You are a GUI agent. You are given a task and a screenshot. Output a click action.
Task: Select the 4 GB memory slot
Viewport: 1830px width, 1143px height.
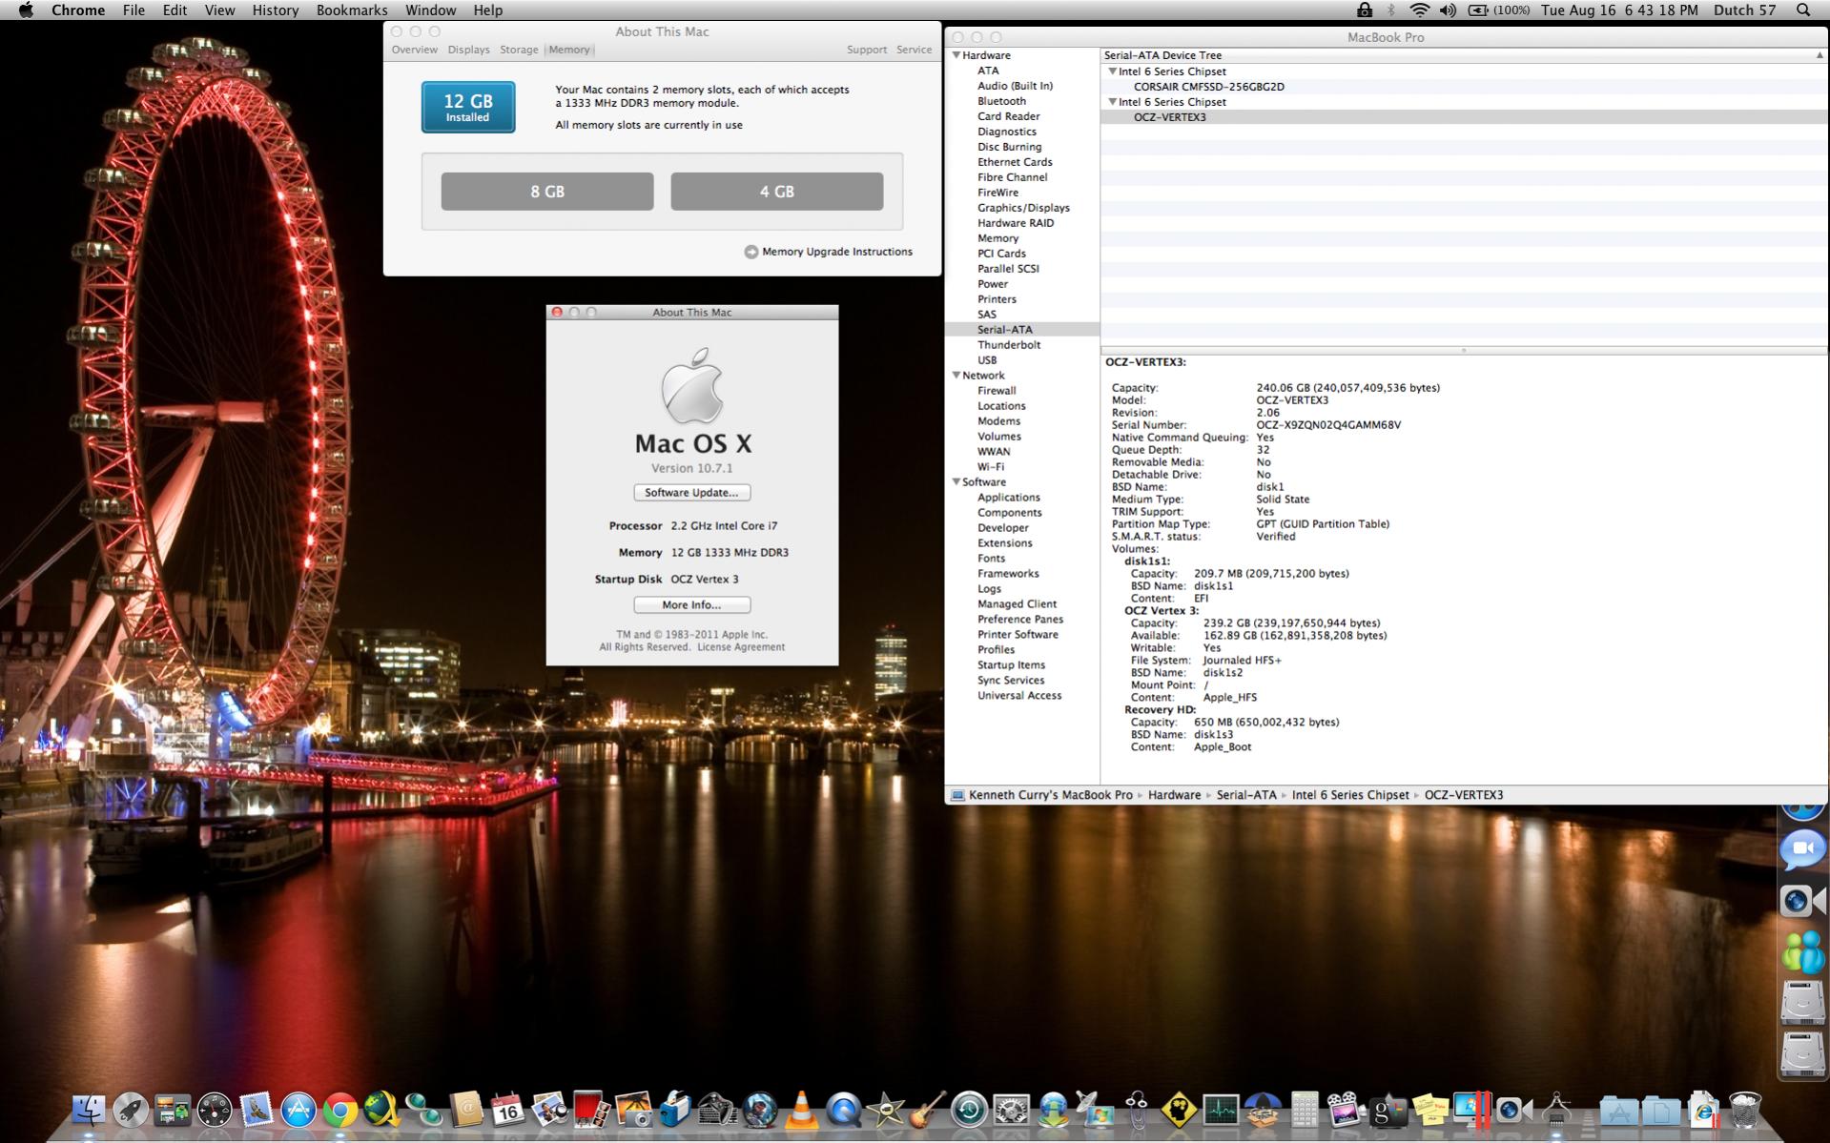pos(777,192)
